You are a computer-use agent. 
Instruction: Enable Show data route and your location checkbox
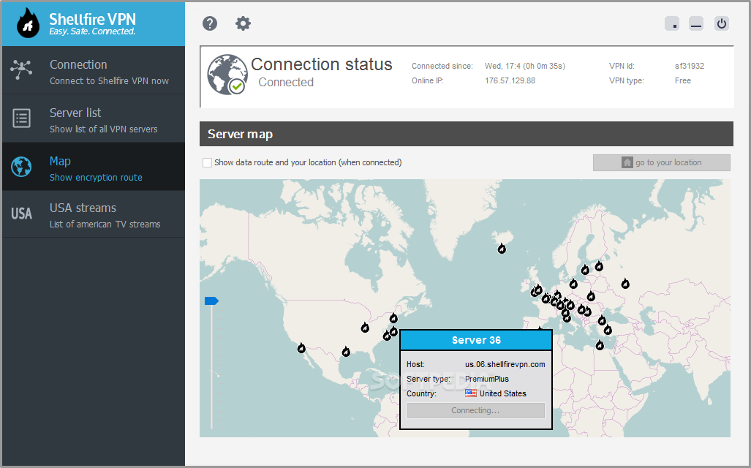(208, 163)
